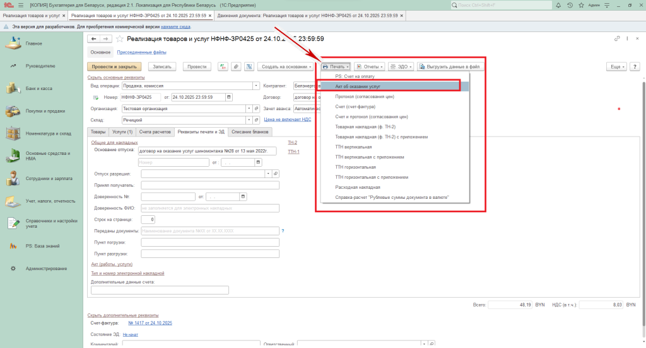
Task: Click the paperclip attached files icon
Action: [x=235, y=66]
